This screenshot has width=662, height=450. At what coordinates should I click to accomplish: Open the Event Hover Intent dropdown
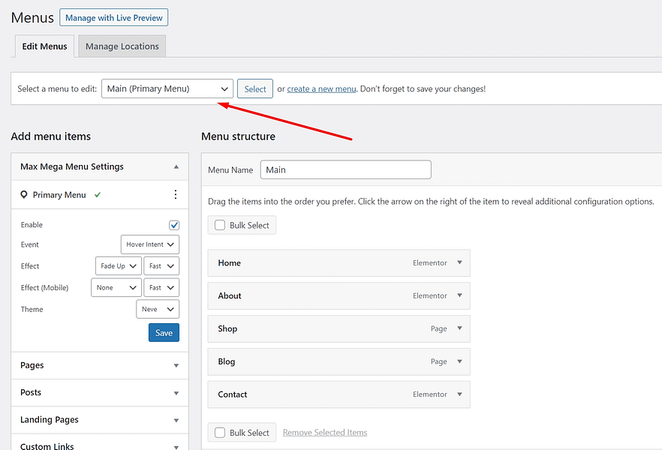click(149, 244)
